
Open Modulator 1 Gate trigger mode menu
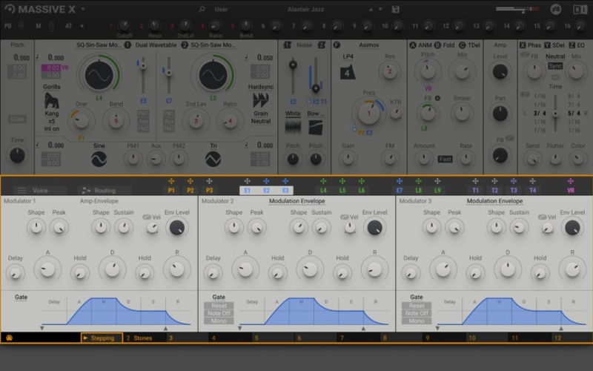(x=21, y=298)
